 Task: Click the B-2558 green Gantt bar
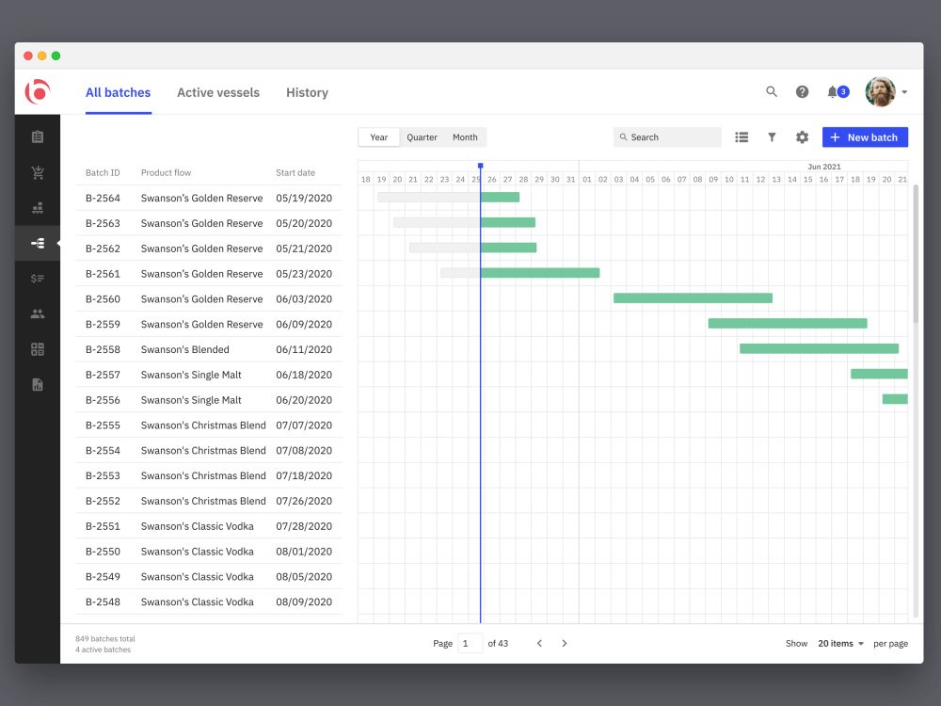click(819, 348)
